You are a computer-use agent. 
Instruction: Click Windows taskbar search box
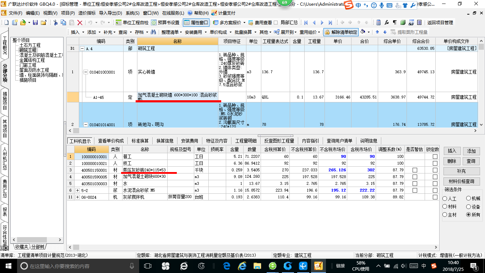pos(78,266)
